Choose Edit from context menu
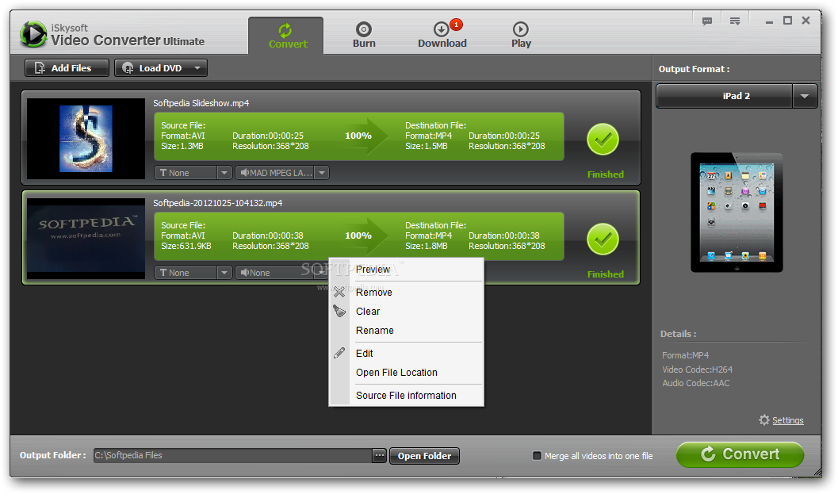Screen dimensions: 838x494 tap(365, 354)
